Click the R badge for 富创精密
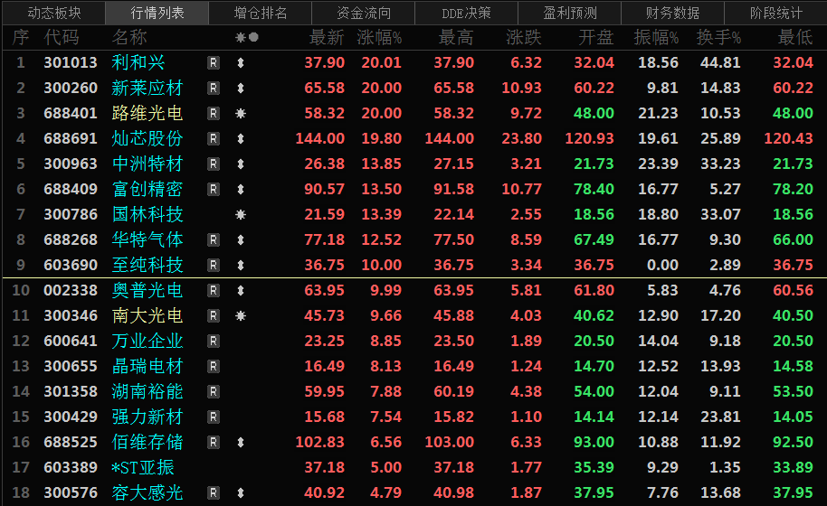The width and height of the screenshot is (827, 506). pos(213,190)
